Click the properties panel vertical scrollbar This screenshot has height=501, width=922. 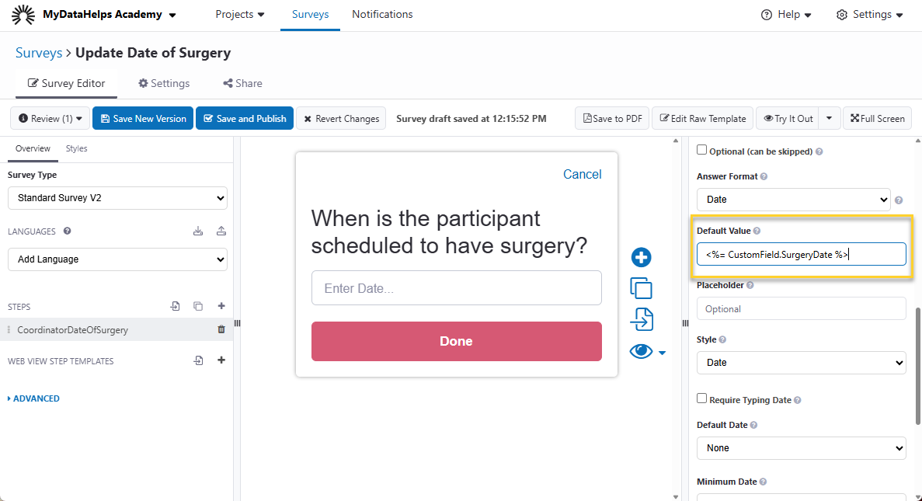(x=917, y=365)
